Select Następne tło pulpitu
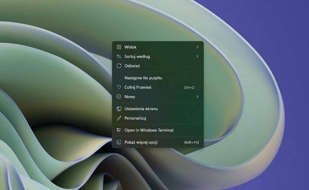The width and height of the screenshot is (309, 190). tap(143, 78)
